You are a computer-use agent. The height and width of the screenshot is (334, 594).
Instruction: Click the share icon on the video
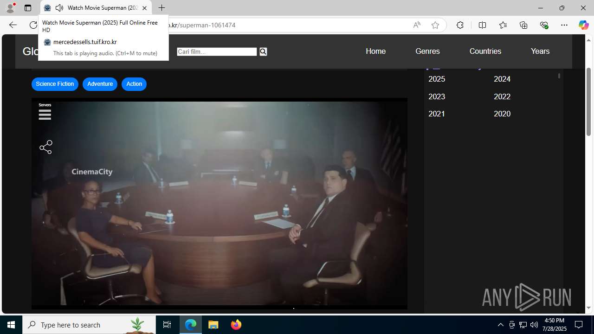coord(46,147)
